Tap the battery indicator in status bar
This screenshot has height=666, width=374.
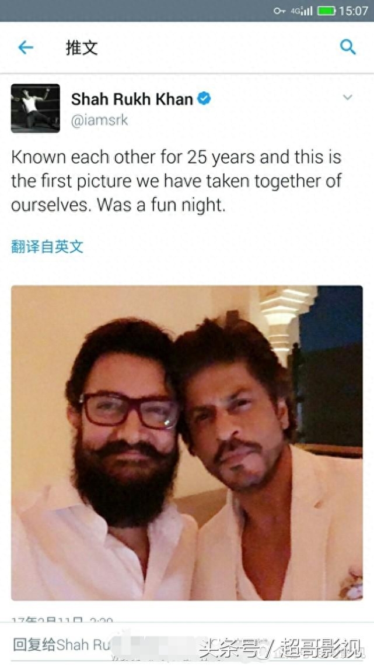pos(326,11)
